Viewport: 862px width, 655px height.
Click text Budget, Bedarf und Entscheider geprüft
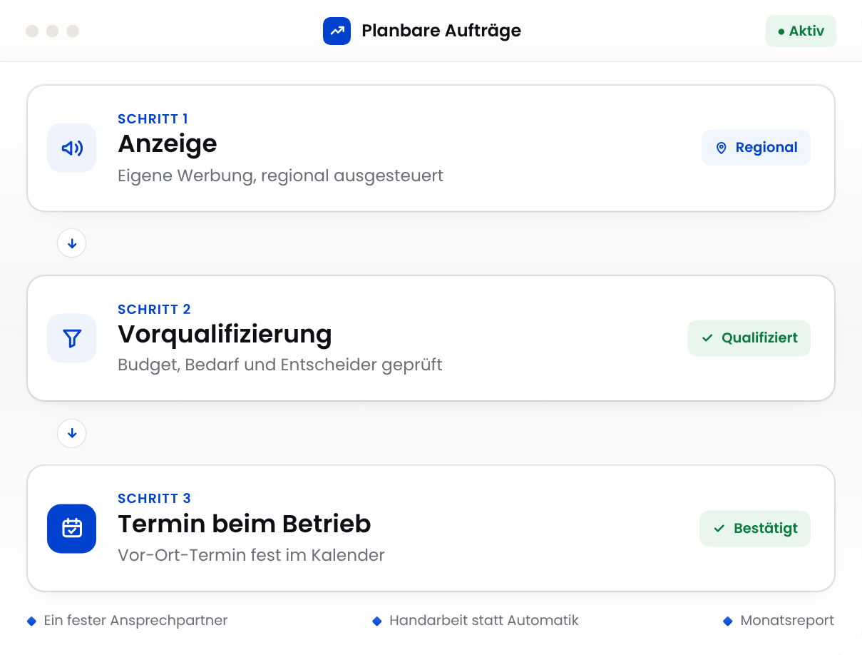[x=280, y=365]
